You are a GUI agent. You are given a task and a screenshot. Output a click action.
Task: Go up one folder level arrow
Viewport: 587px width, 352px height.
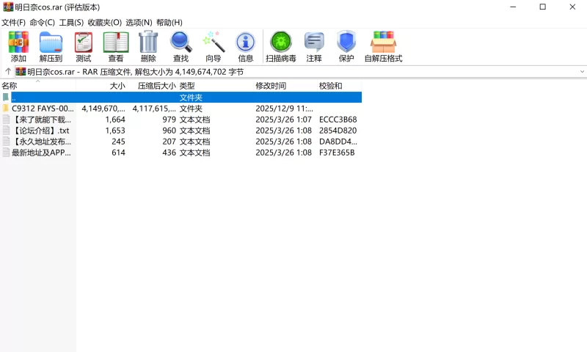[8, 72]
